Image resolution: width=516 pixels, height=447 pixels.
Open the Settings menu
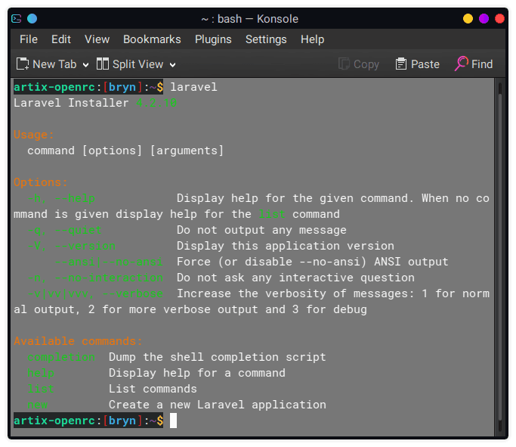click(266, 39)
